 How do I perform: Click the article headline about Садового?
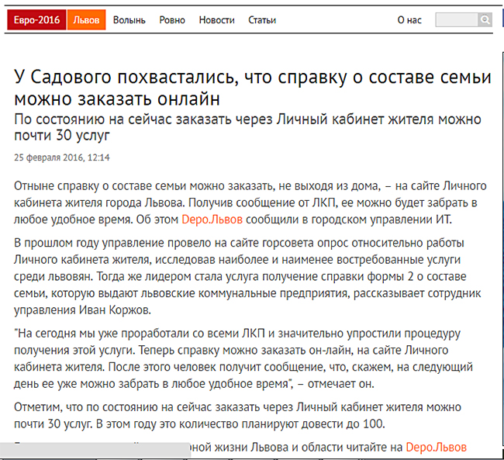[253, 88]
